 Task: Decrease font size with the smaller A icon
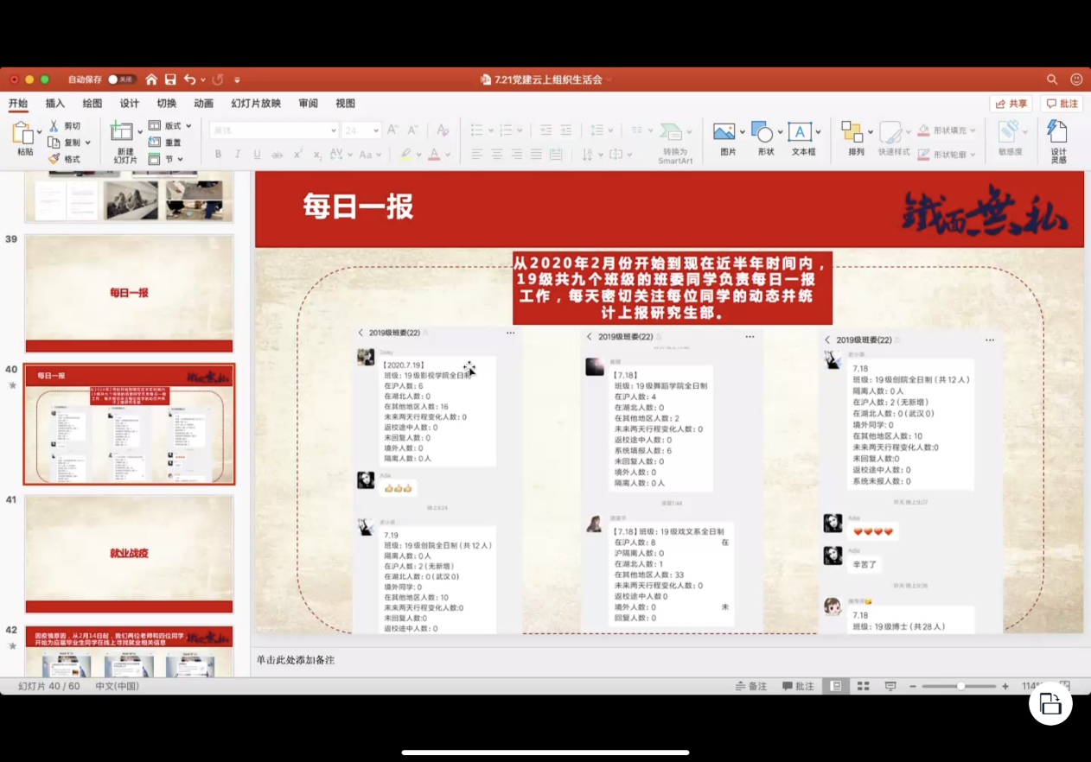pos(412,130)
